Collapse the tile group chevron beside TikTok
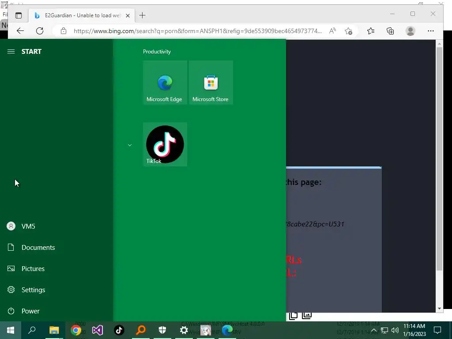 click(130, 145)
